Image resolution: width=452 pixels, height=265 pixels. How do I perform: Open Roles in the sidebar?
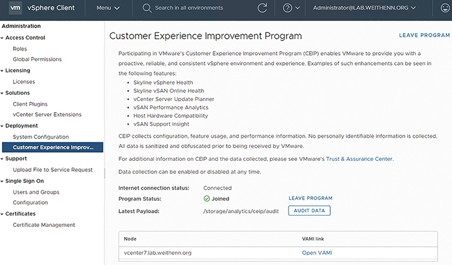[x=19, y=49]
